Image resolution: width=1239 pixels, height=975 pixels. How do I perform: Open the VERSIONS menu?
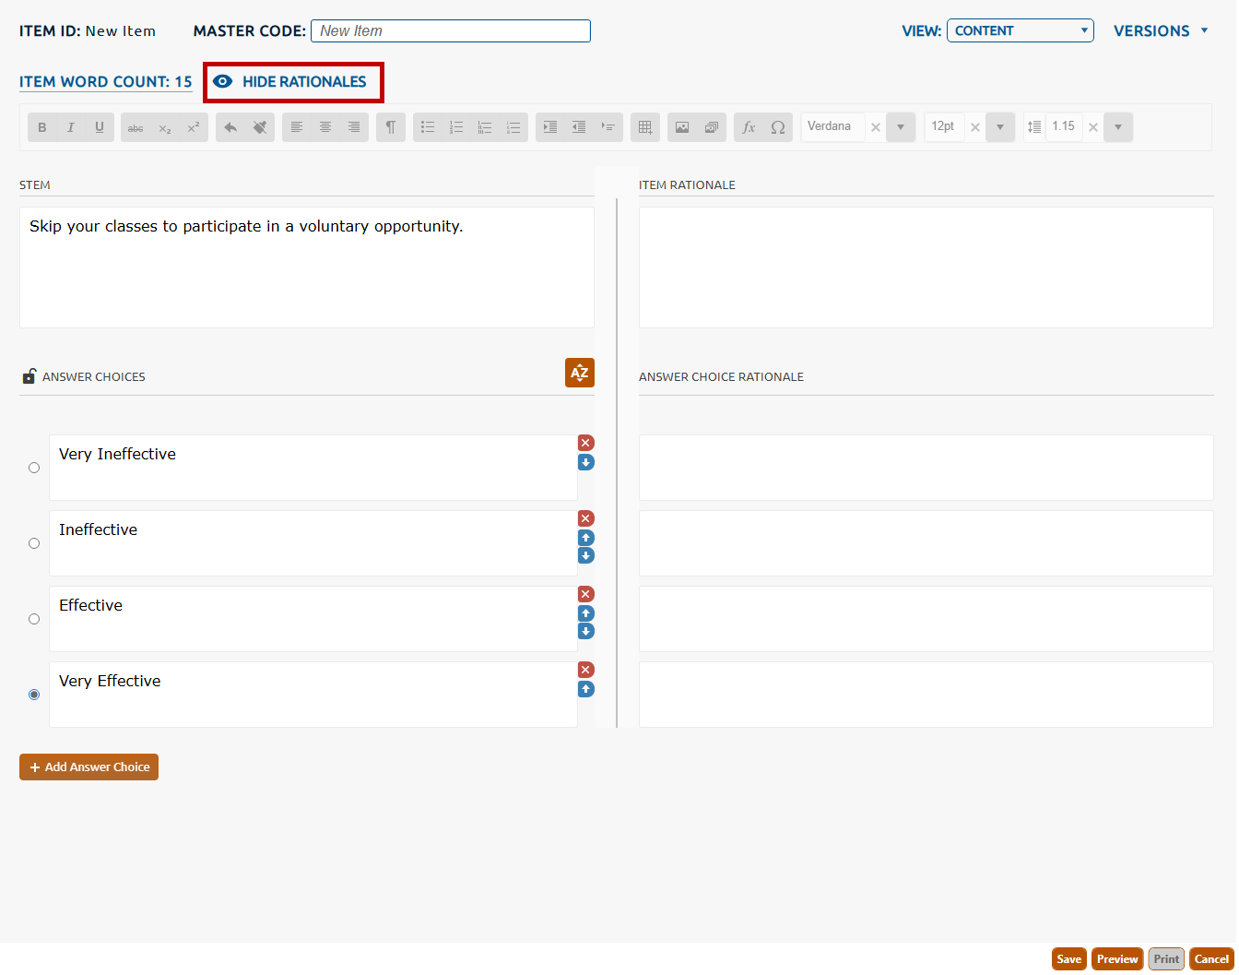tap(1160, 30)
